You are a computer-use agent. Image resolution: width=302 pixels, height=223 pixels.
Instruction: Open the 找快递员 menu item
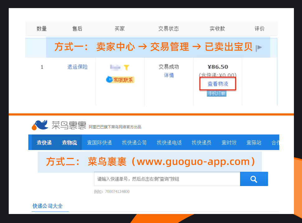(201, 143)
